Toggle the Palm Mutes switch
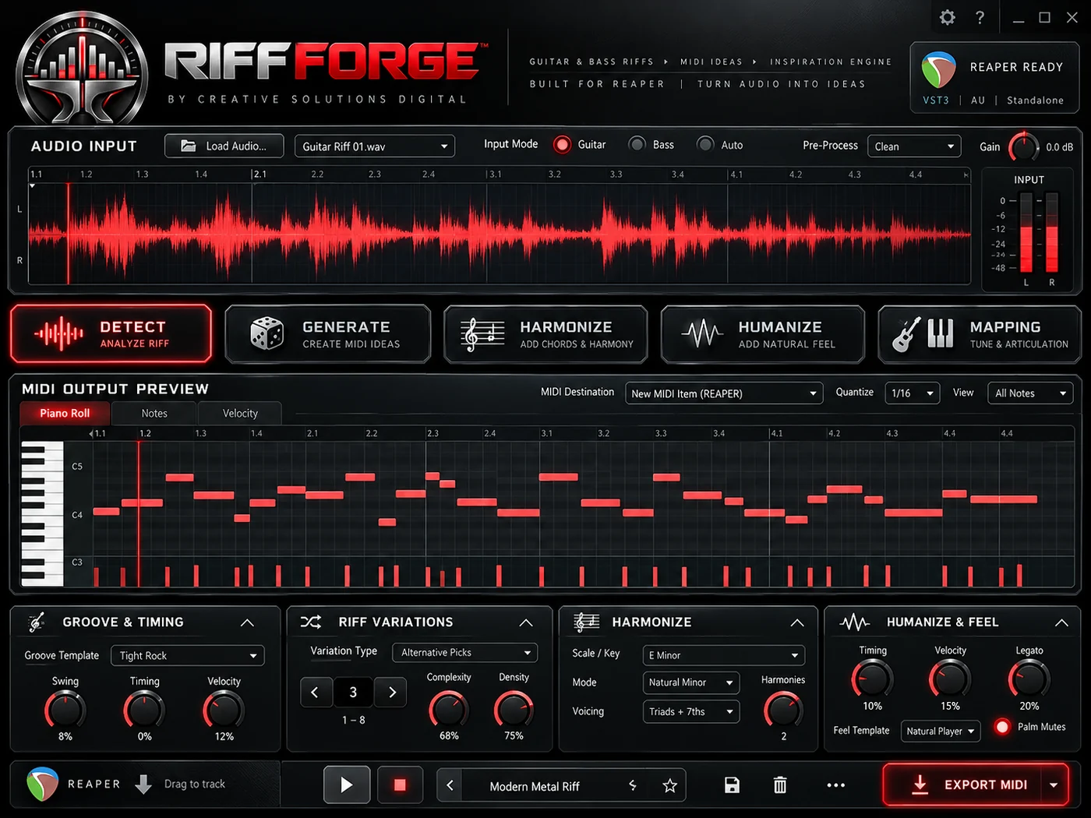Image resolution: width=1091 pixels, height=818 pixels. [1003, 727]
